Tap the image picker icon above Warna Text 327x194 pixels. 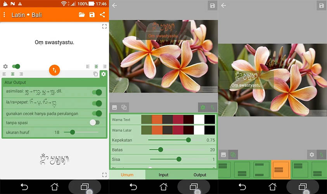tap(114, 107)
